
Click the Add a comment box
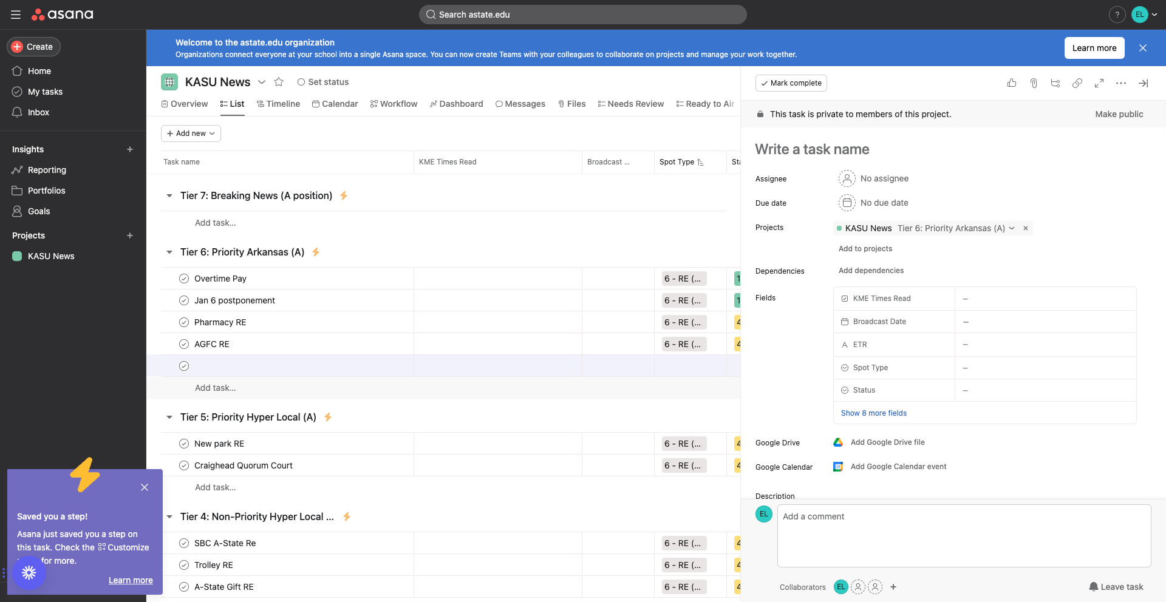coord(964,536)
